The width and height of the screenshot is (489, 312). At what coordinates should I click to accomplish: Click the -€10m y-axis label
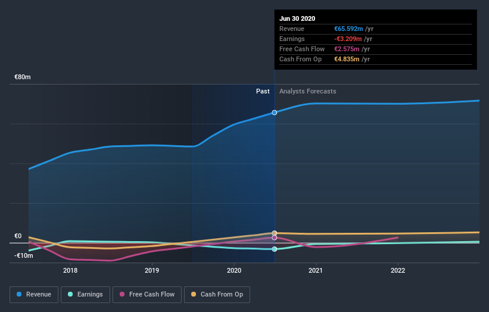coord(24,255)
